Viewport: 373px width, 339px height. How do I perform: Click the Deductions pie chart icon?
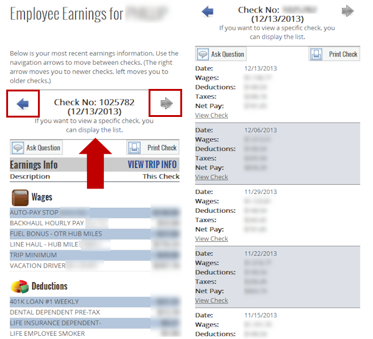tap(20, 287)
